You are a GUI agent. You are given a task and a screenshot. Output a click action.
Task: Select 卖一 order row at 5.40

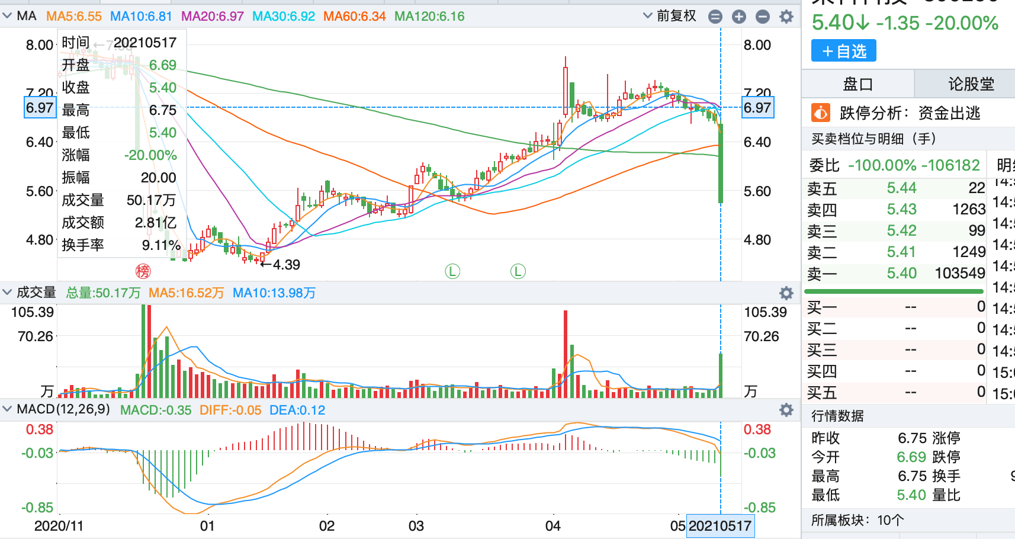coord(894,273)
